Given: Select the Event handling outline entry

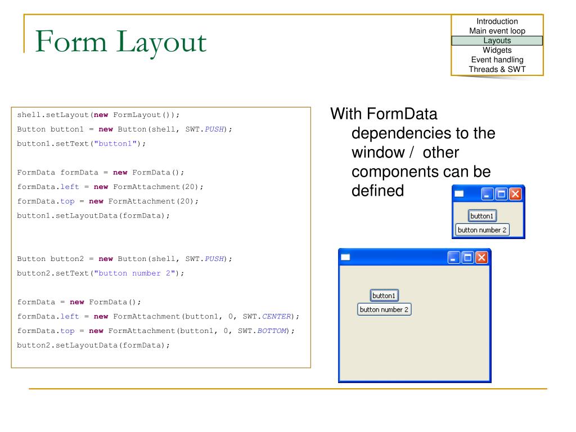Looking at the screenshot, I should [x=497, y=60].
